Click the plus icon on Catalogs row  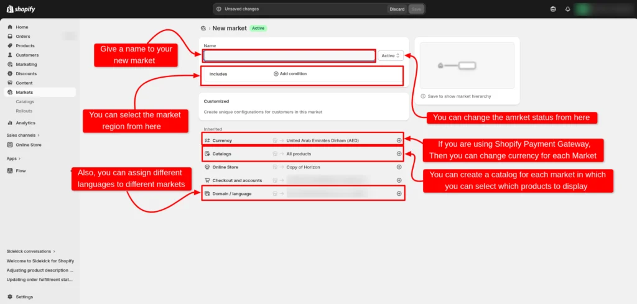399,154
